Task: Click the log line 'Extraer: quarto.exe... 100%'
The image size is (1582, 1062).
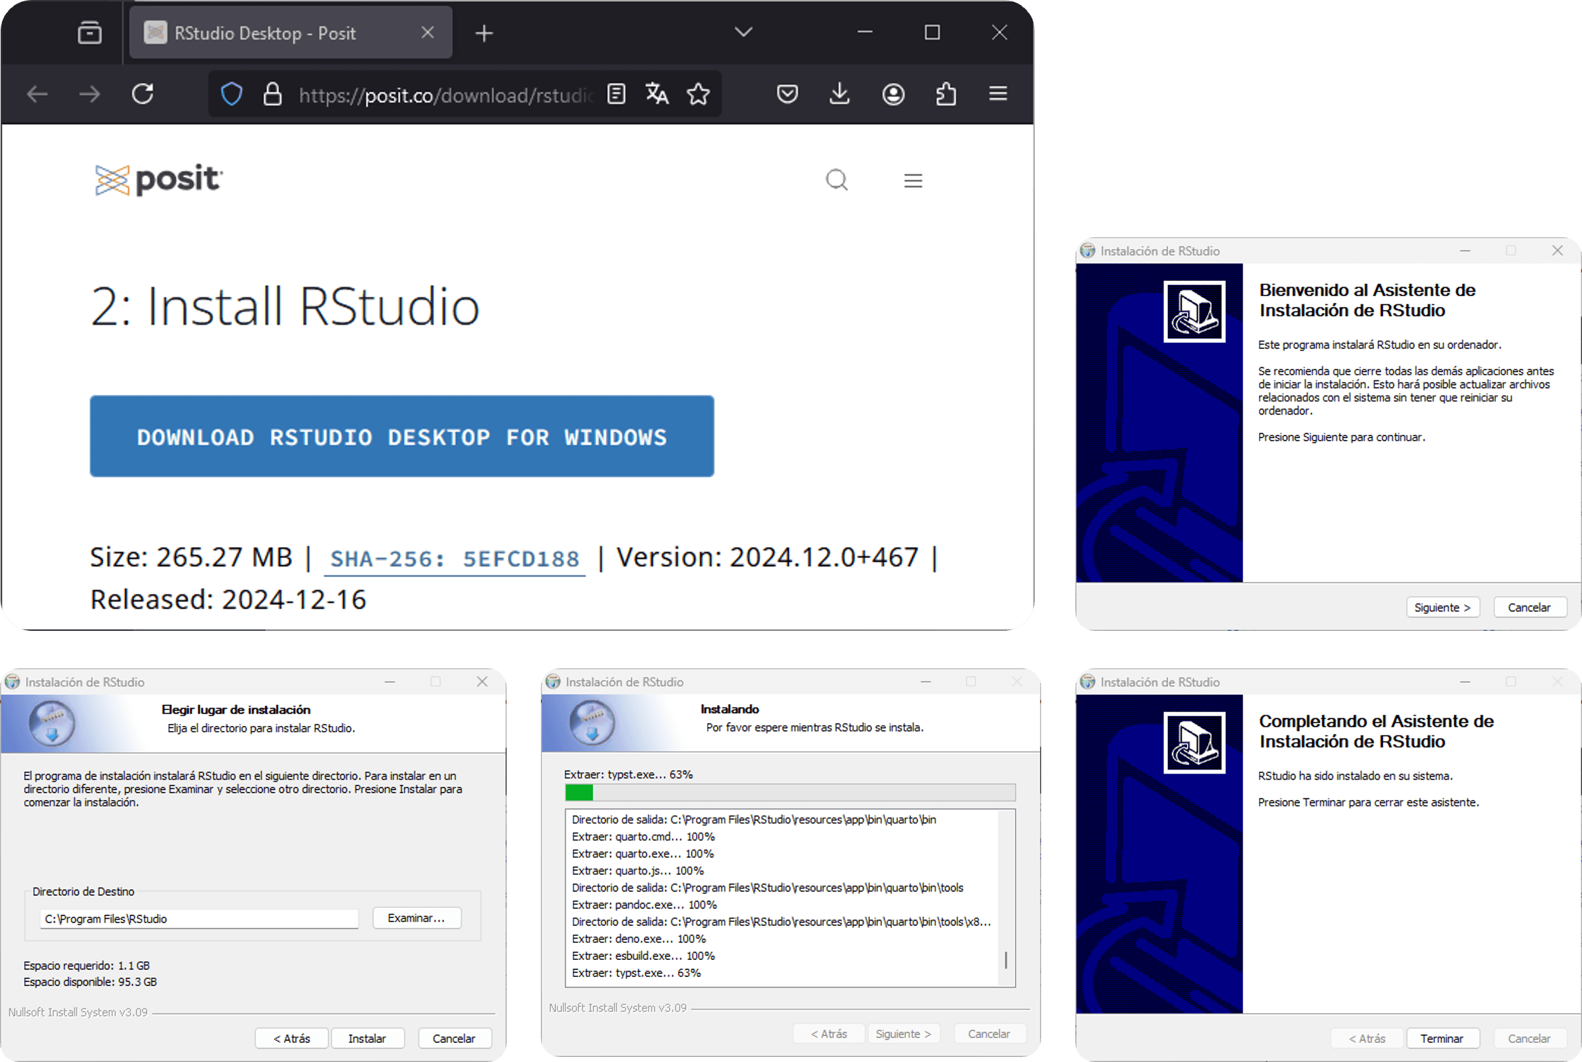Action: click(643, 853)
